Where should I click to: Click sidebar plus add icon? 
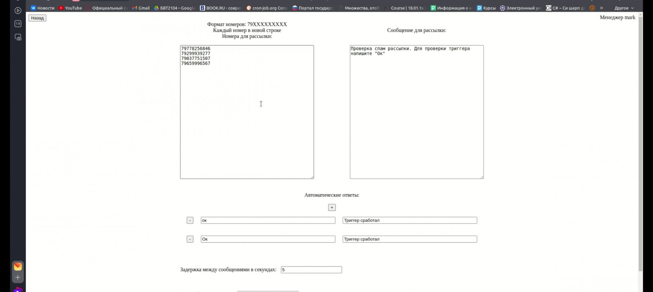18,277
